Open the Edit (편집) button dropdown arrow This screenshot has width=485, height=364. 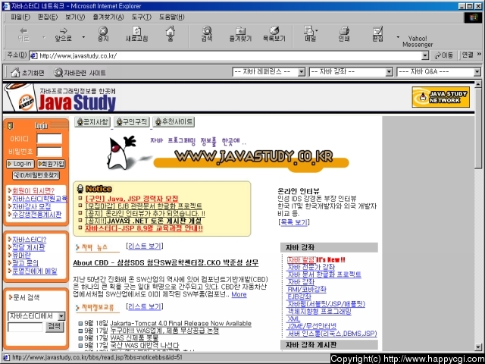[x=398, y=37]
